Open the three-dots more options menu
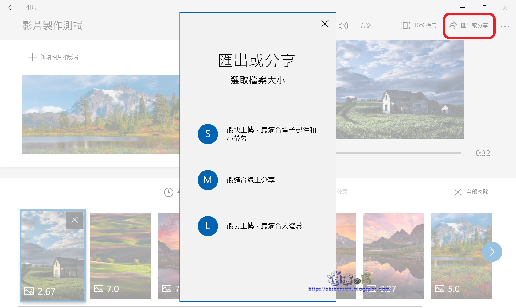The width and height of the screenshot is (516, 308). pos(505,26)
